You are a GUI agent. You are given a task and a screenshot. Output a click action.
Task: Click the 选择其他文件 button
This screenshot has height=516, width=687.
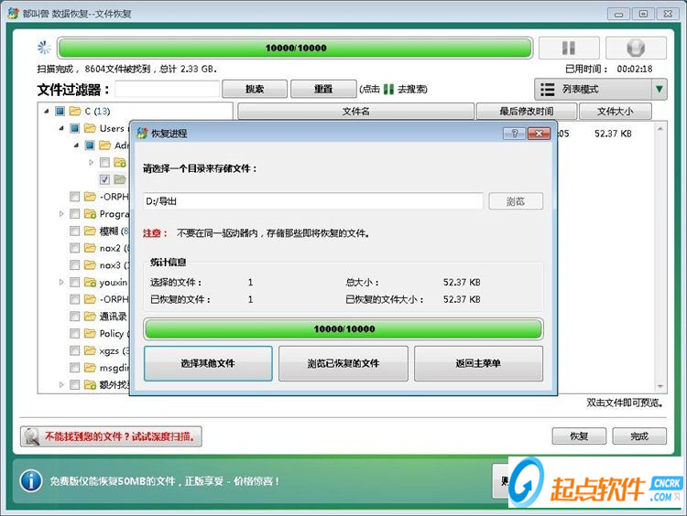point(208,363)
